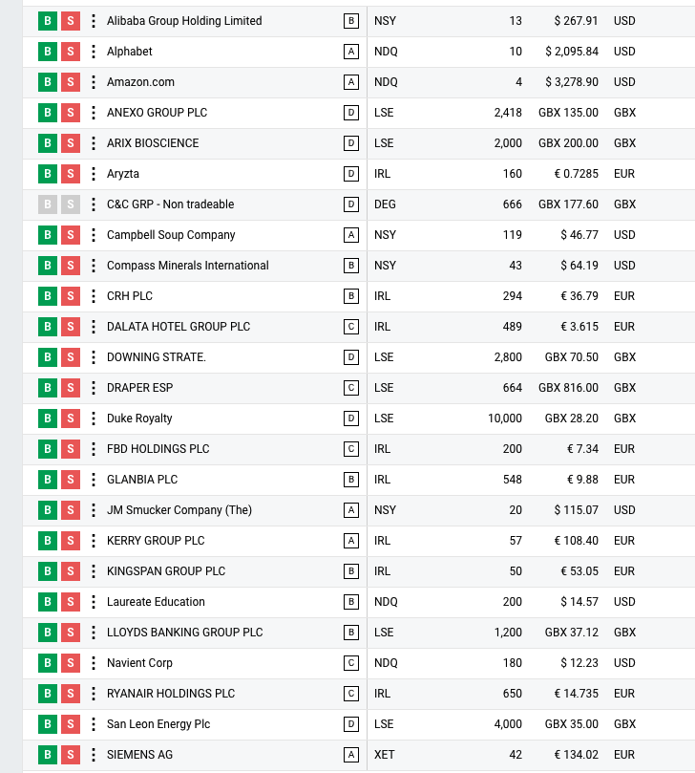Open the options menu for SIEMENS AG
The image size is (695, 773).
coord(94,754)
